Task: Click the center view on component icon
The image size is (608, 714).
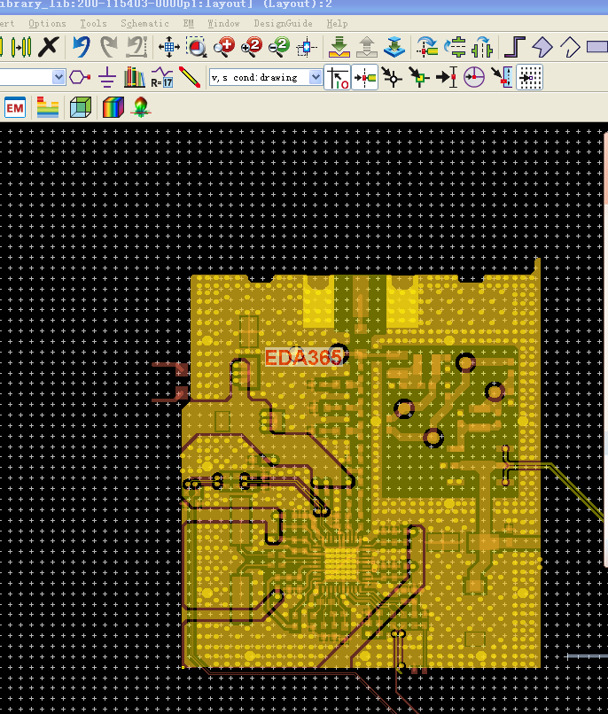Action: coord(307,47)
